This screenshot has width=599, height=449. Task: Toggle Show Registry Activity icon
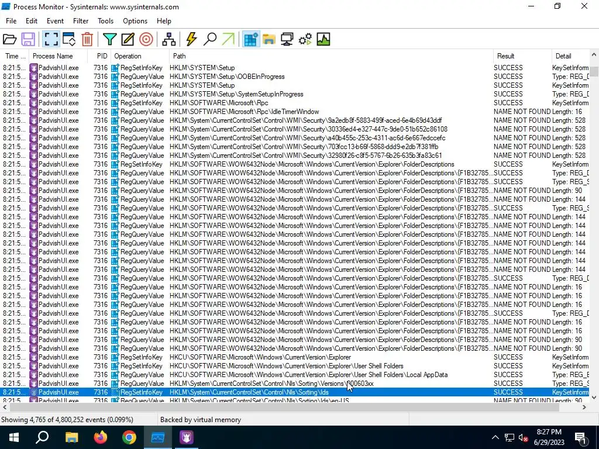click(x=251, y=39)
